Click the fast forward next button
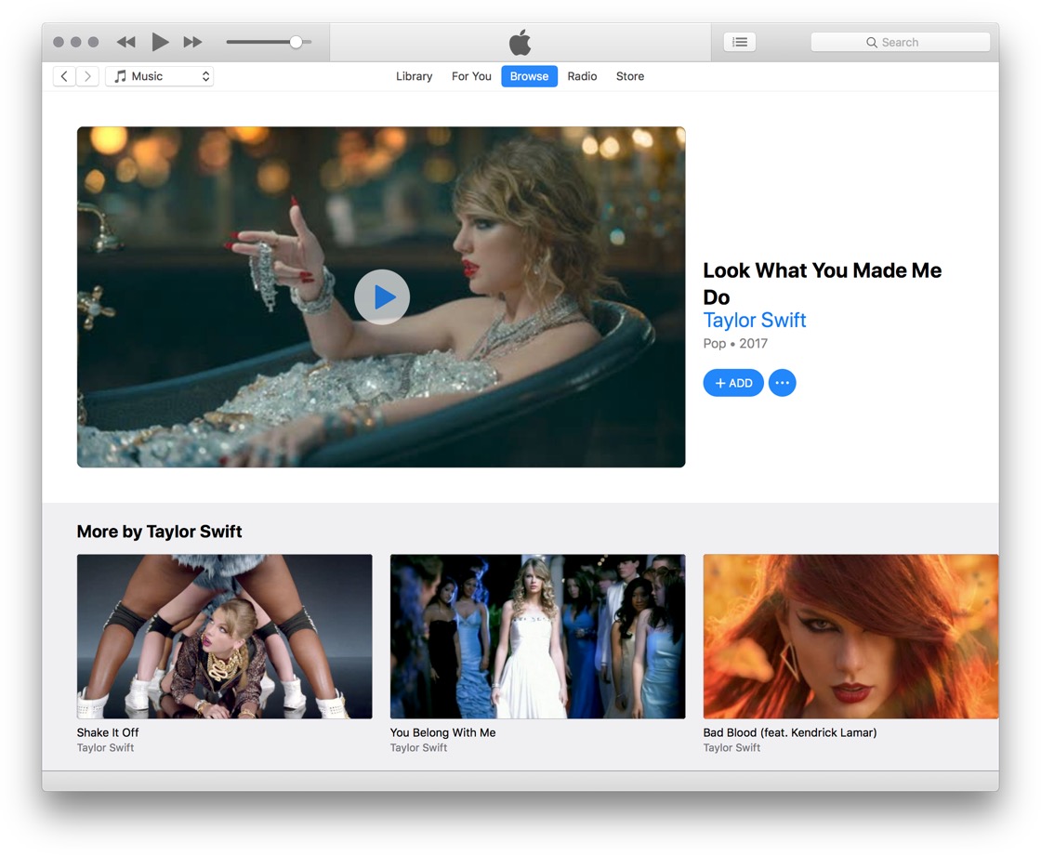Screen dimensions: 1041x855 click(192, 42)
